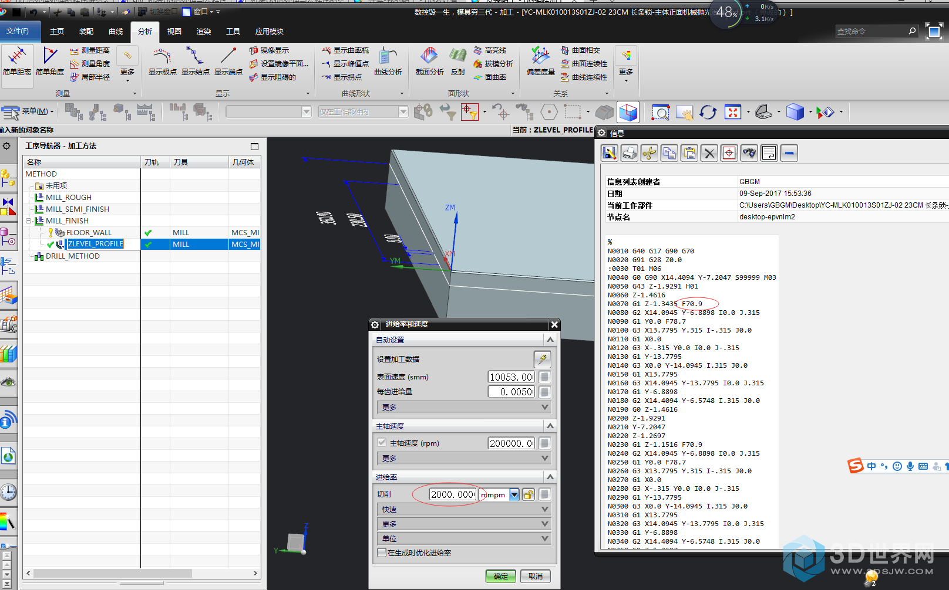Click the 设置加工数据 lightning icon

coord(542,359)
